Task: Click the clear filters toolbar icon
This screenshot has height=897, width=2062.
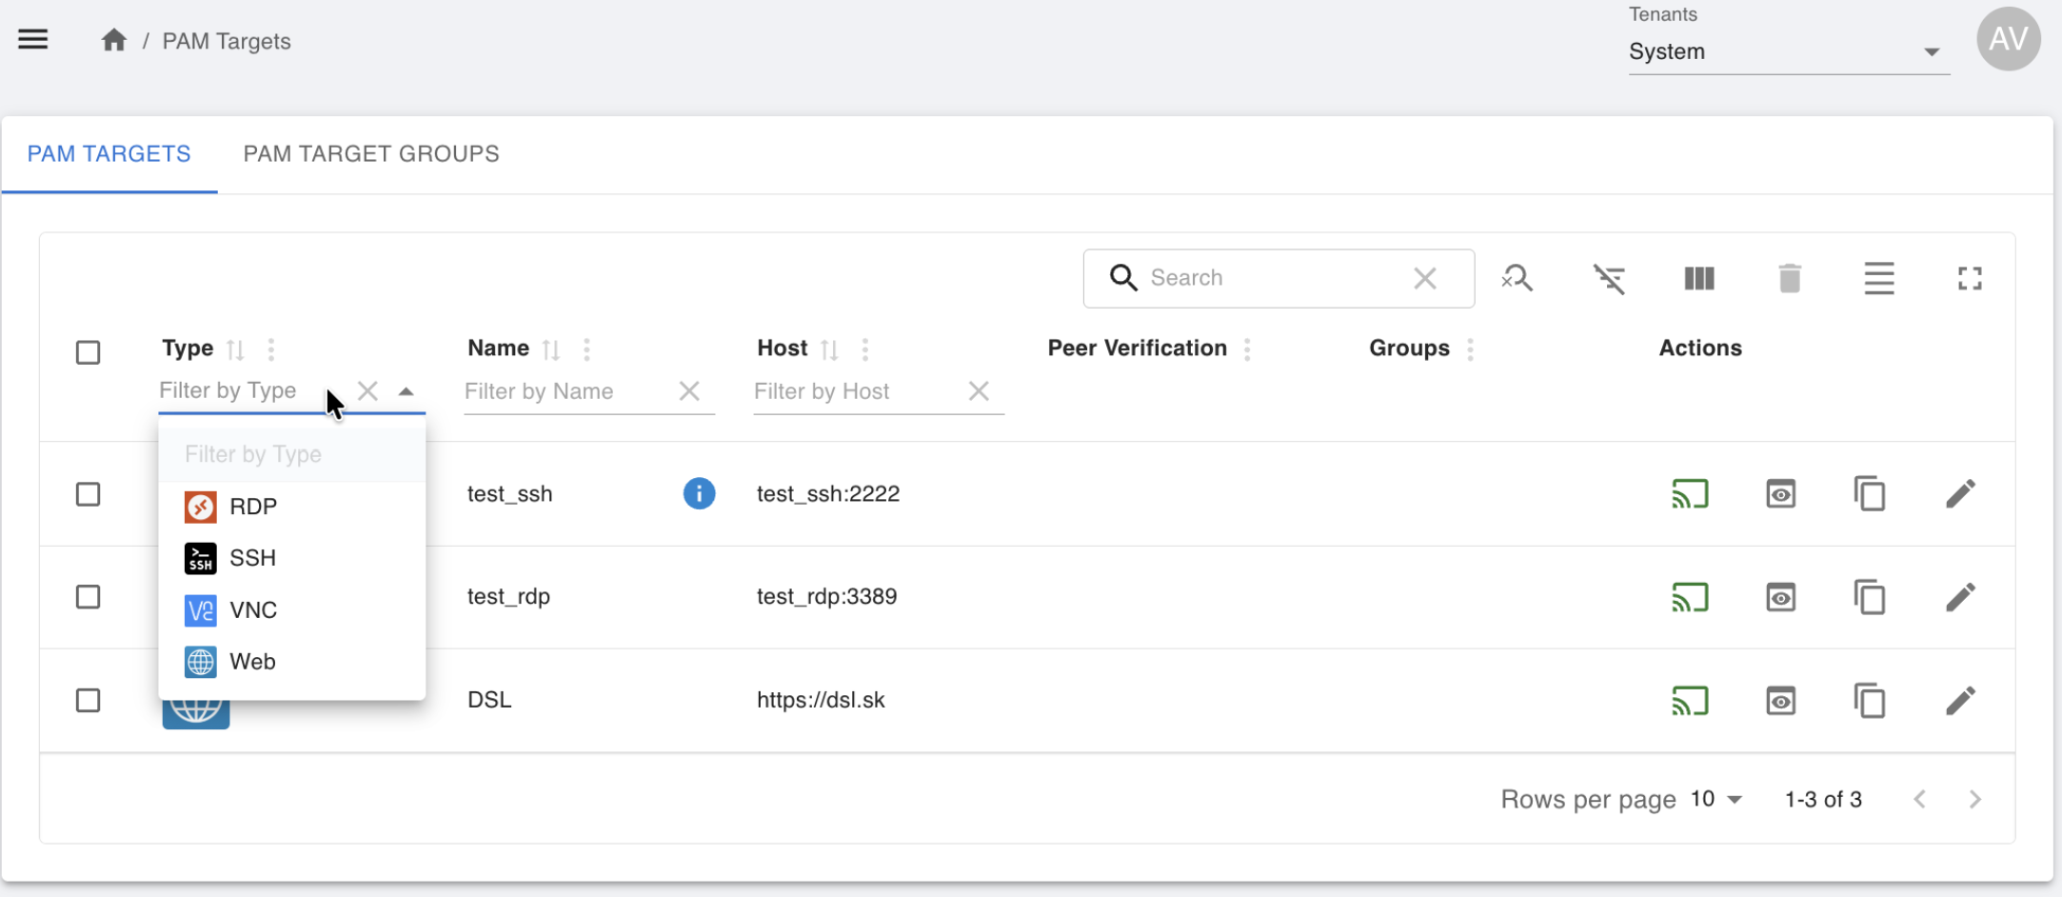Action: (1609, 279)
